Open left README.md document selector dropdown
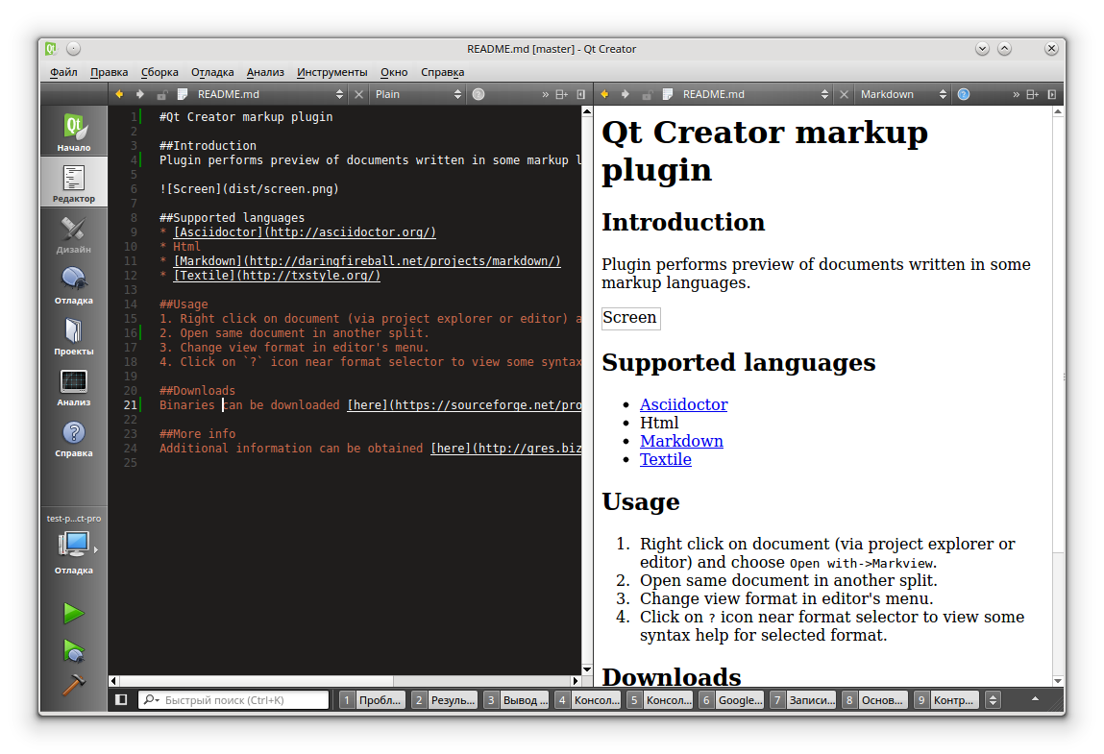This screenshot has width=1104, height=754. (270, 94)
